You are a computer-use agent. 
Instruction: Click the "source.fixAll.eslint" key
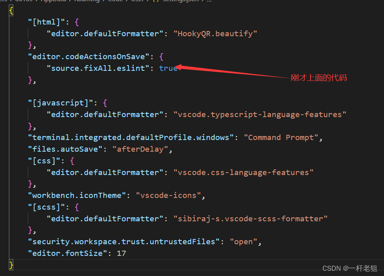98,68
